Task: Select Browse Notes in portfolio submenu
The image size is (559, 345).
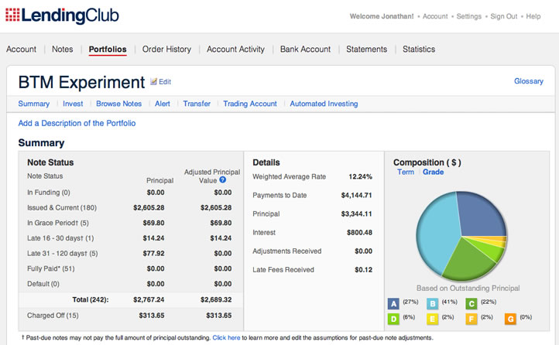Action: tap(118, 104)
